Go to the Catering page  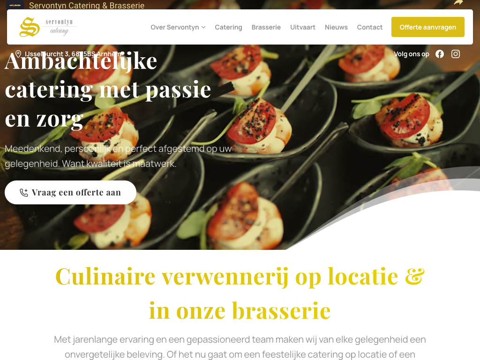[228, 27]
